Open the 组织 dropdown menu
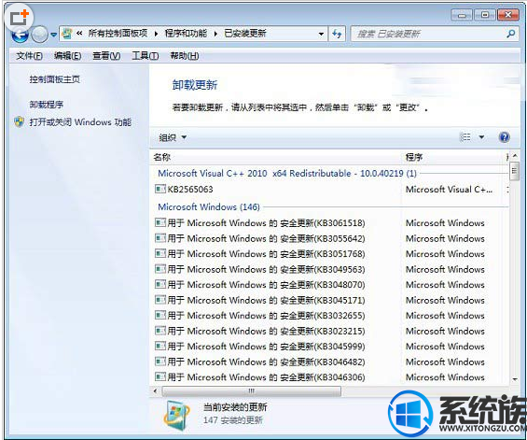 tap(173, 137)
